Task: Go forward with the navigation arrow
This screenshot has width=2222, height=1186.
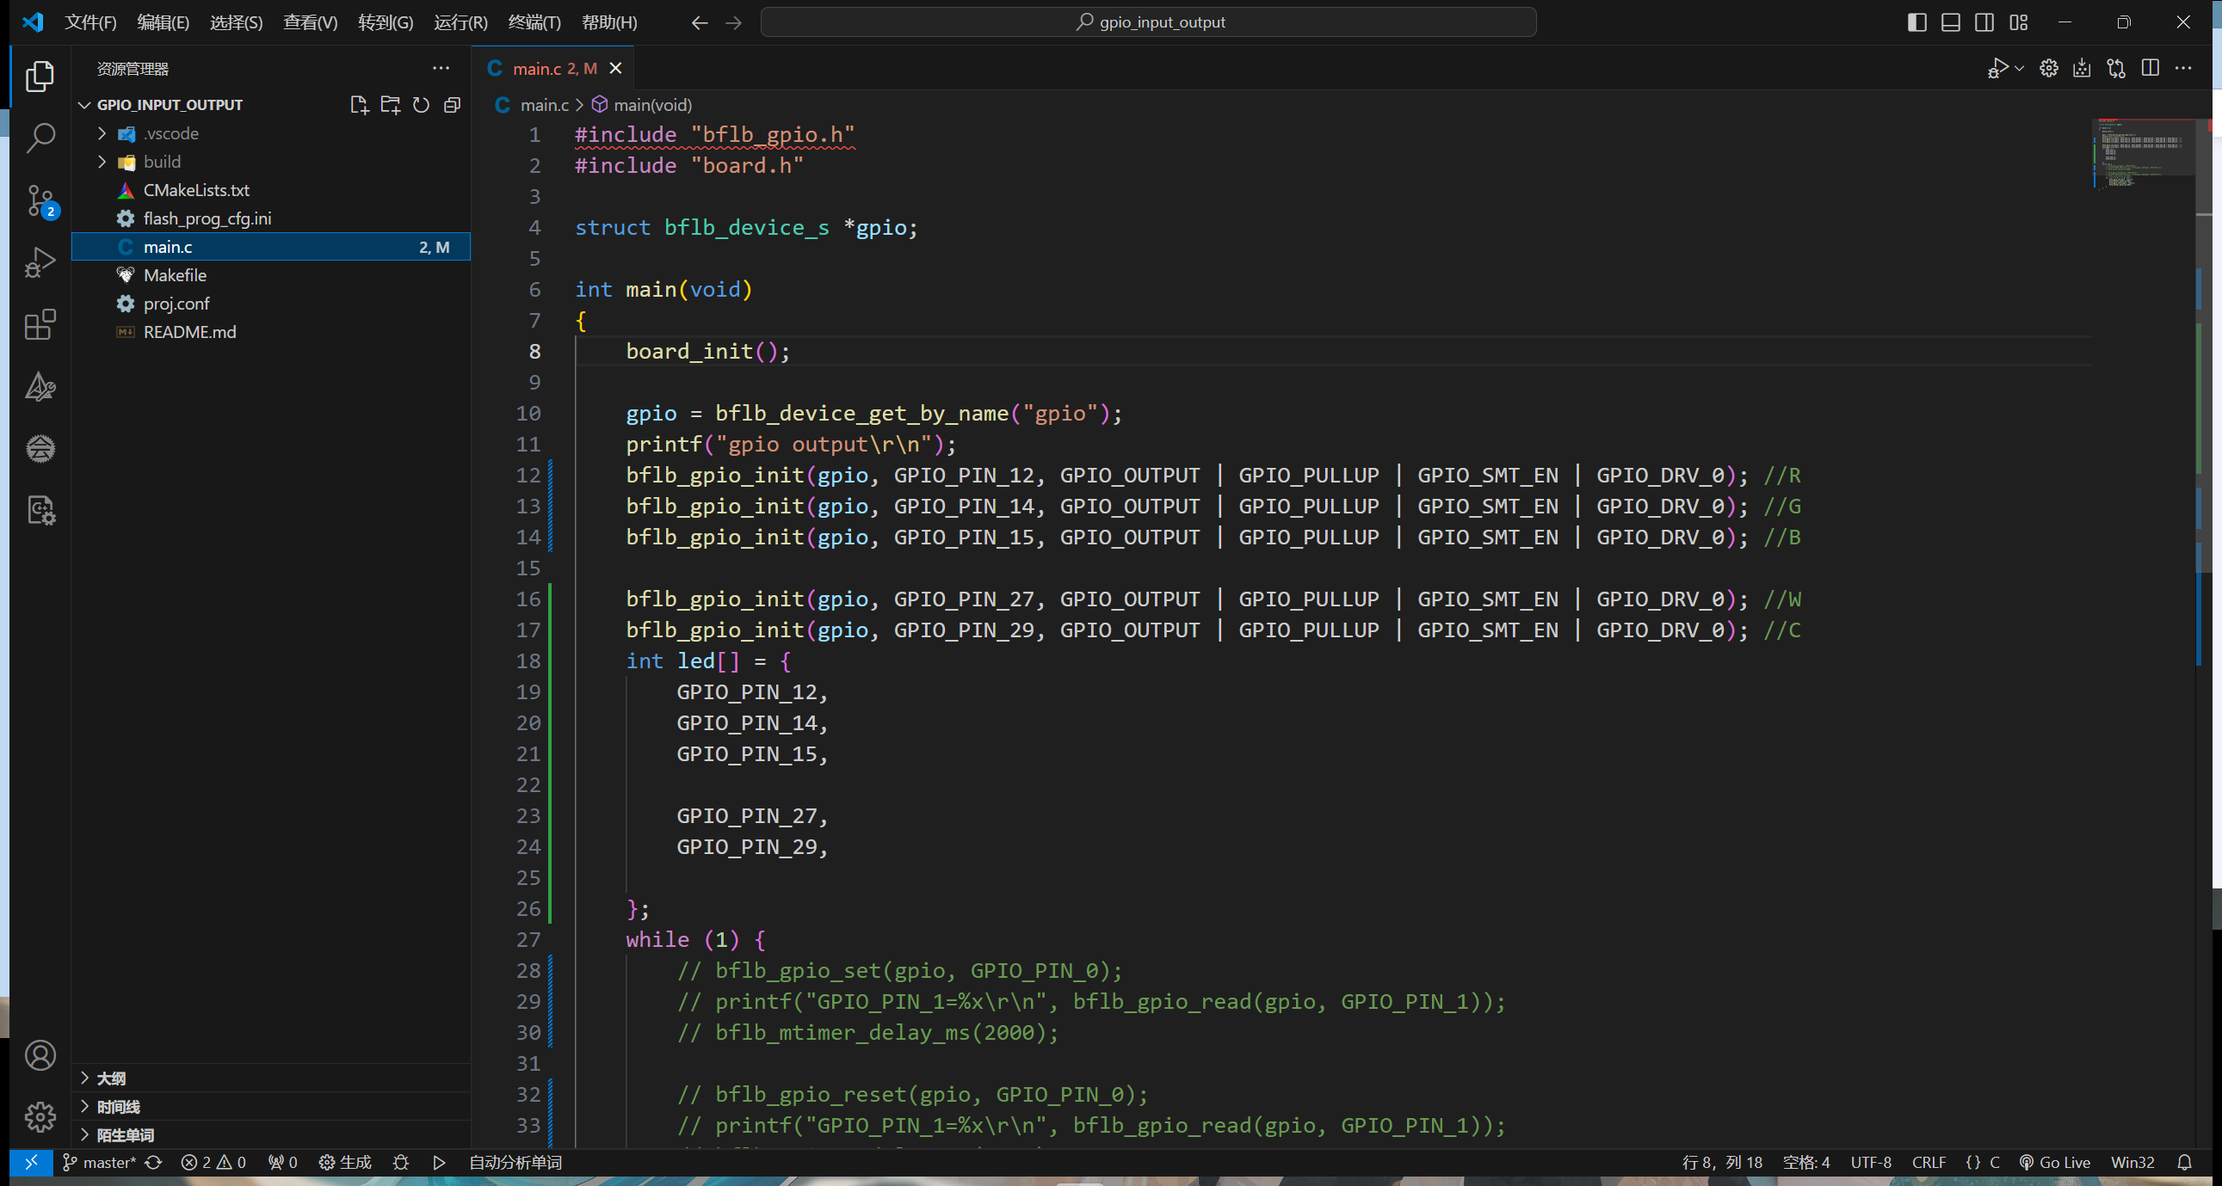Action: [x=733, y=22]
